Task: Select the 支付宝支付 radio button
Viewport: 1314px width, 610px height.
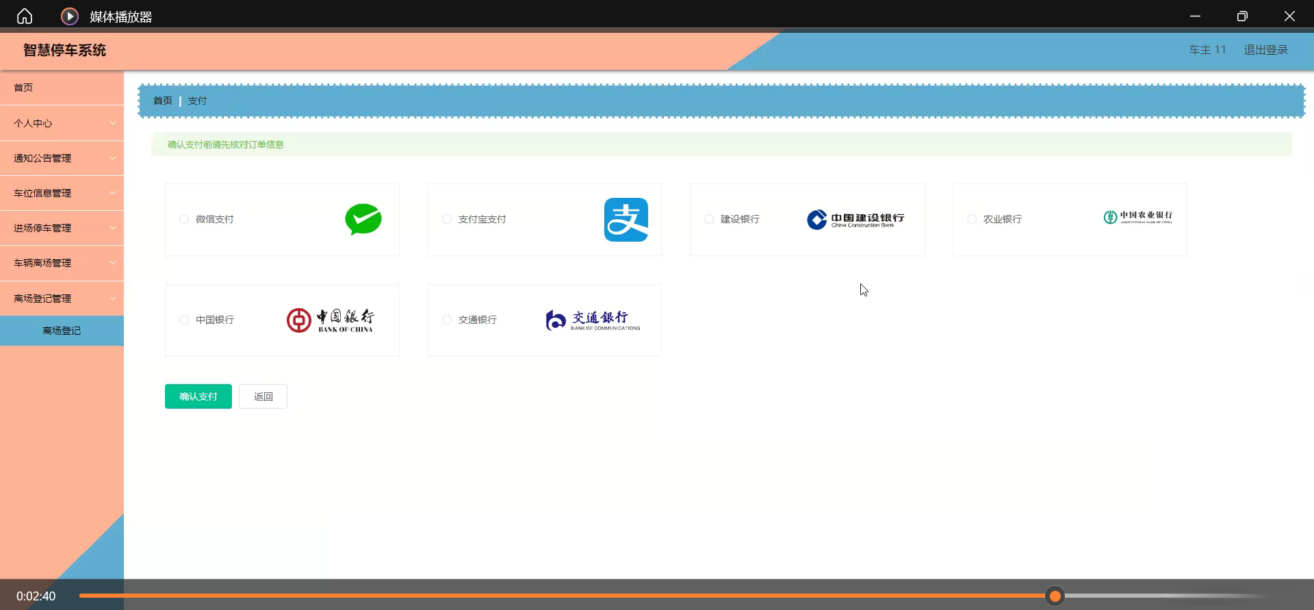Action: (x=447, y=219)
